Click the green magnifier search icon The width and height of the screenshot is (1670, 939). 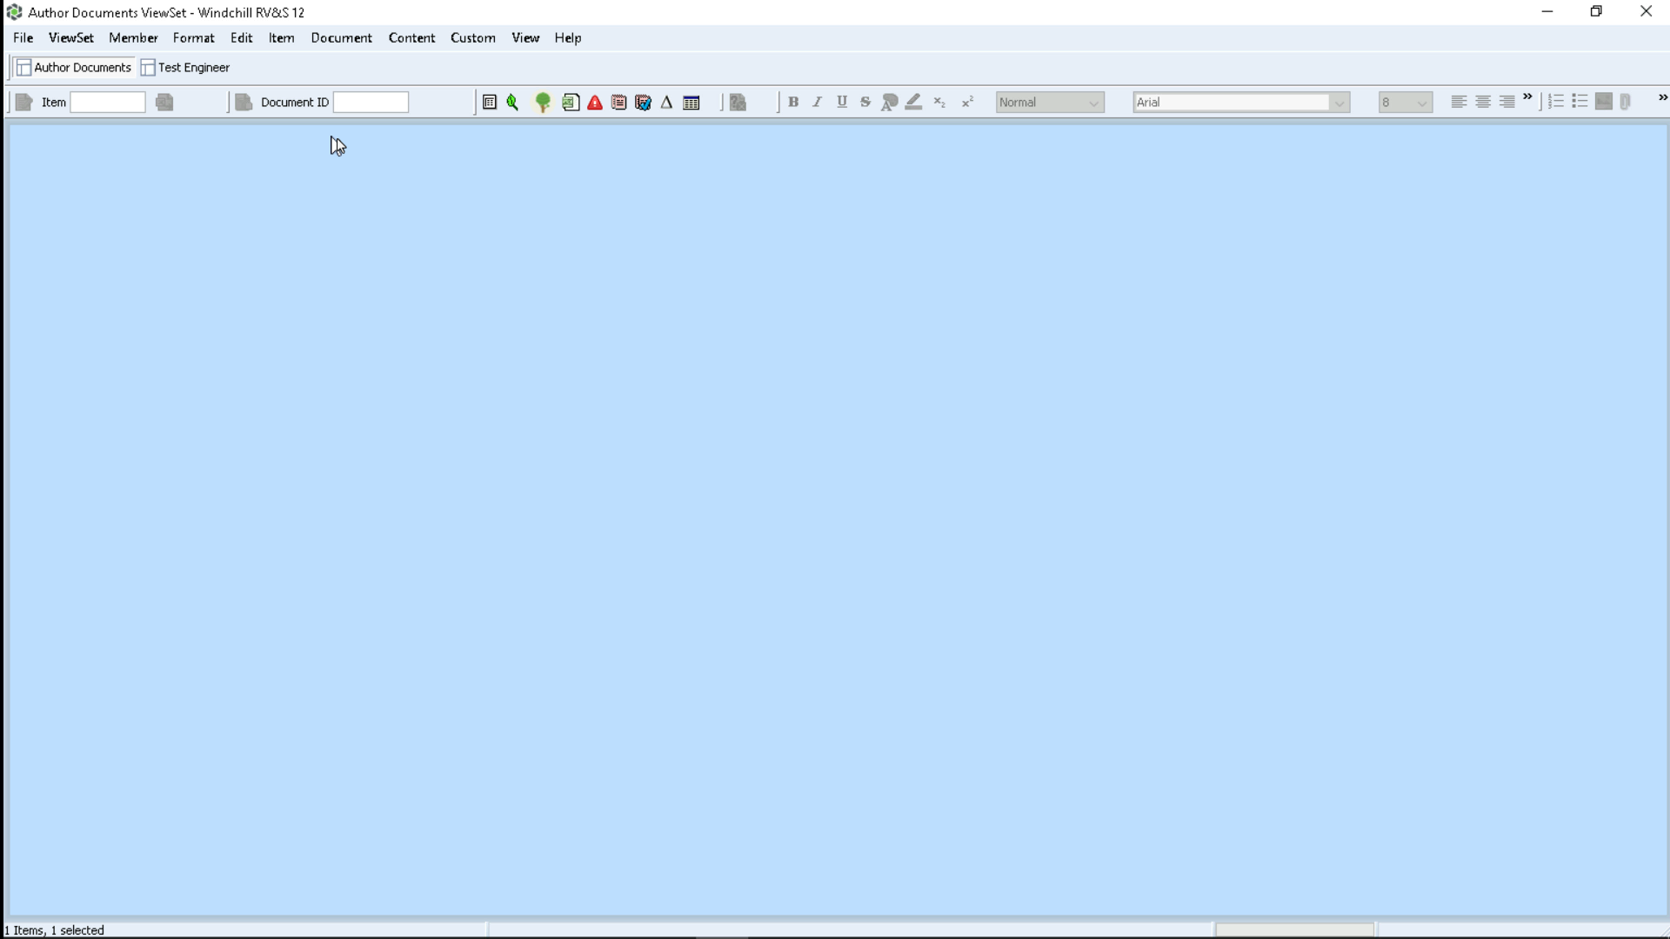pyautogui.click(x=513, y=103)
